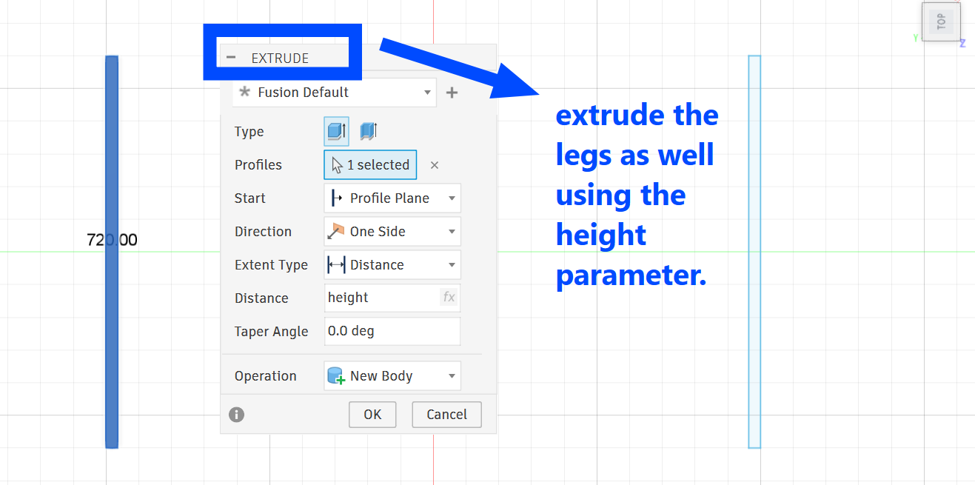Clear the profile selection with X icon
Image resolution: width=975 pixels, height=485 pixels.
coord(435,165)
